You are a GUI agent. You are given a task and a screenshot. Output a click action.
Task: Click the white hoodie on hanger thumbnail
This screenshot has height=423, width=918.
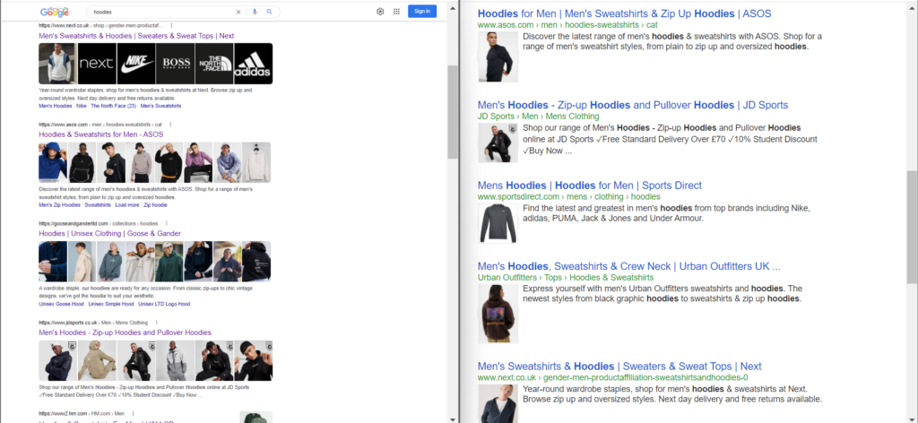coord(256,162)
